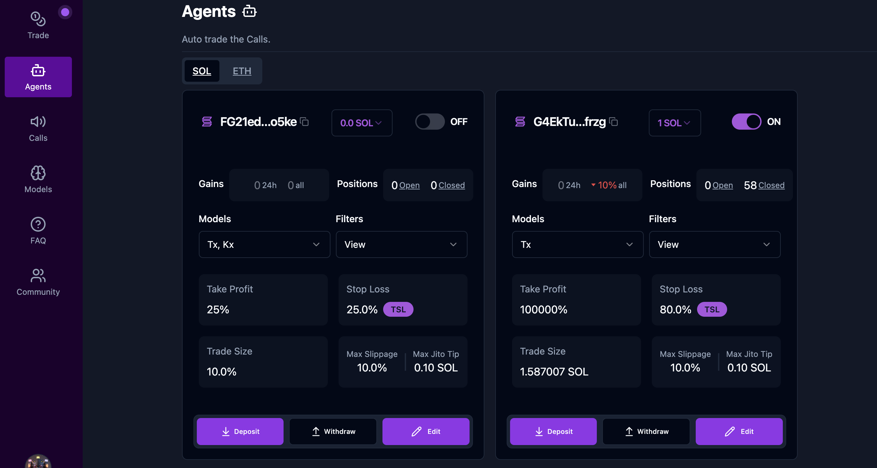Click the purple status dot in the sidebar
The height and width of the screenshot is (468, 877).
[65, 12]
